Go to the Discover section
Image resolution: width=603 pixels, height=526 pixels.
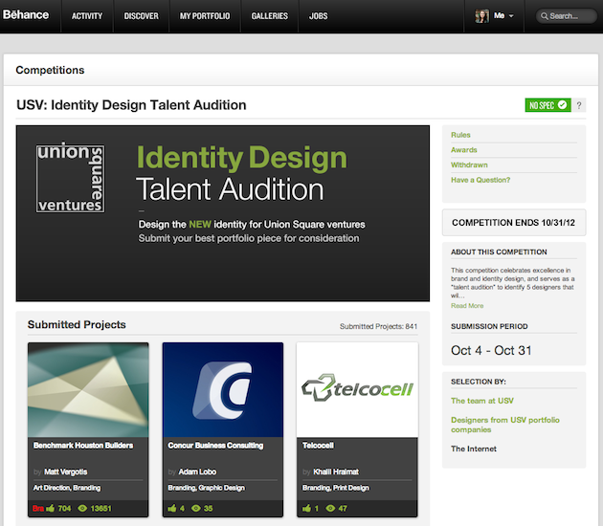pyautogui.click(x=141, y=16)
